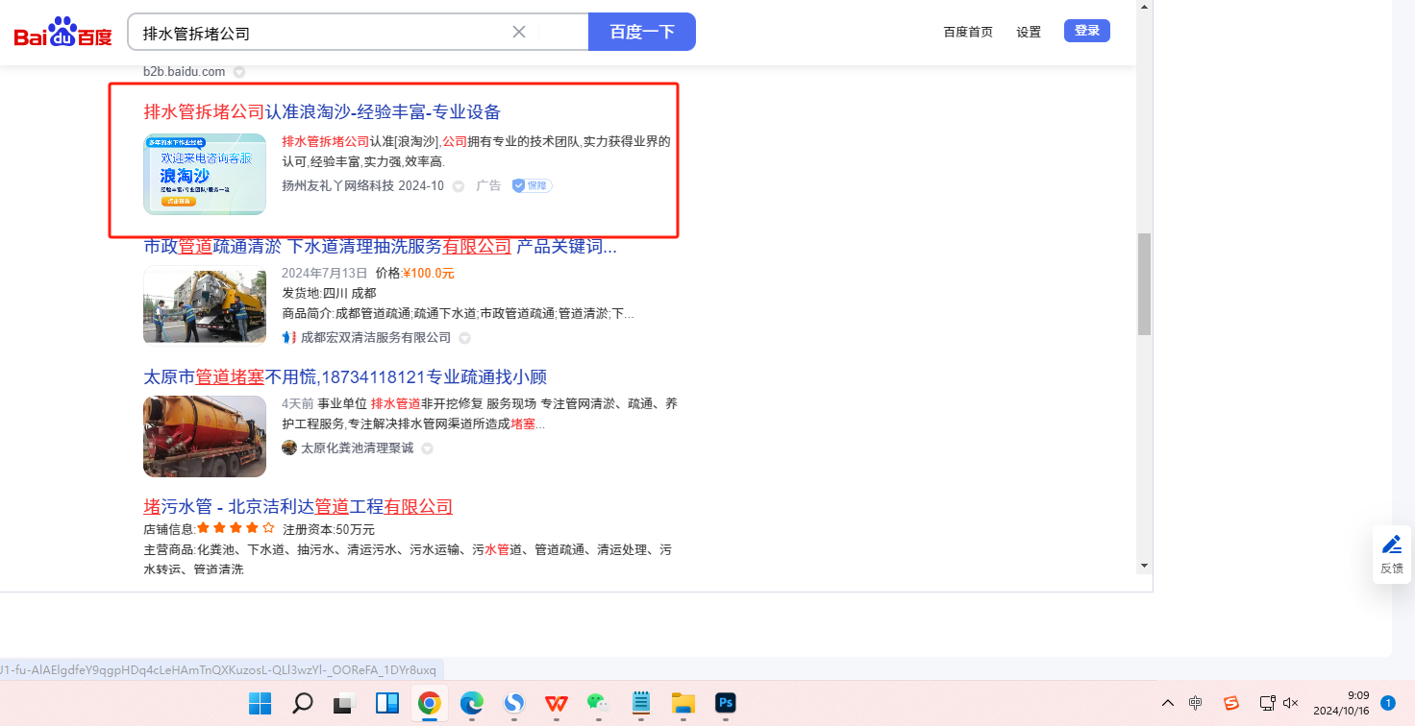
Task: Open Sogou input method tray icon
Action: (1231, 703)
